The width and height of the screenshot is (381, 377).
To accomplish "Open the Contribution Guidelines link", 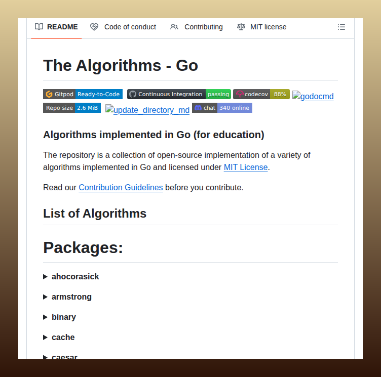I will tap(121, 187).
